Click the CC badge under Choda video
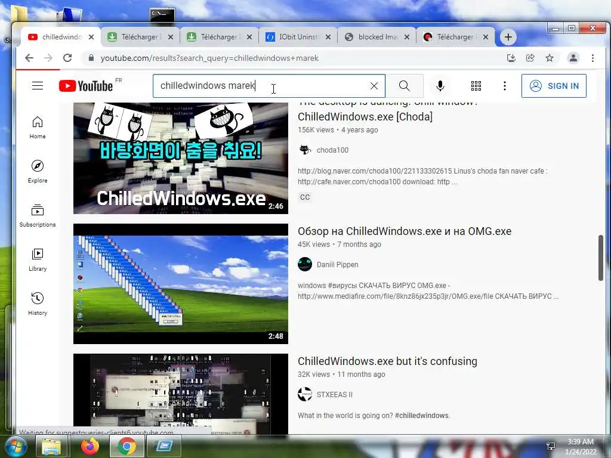The height and width of the screenshot is (458, 611). (x=305, y=197)
